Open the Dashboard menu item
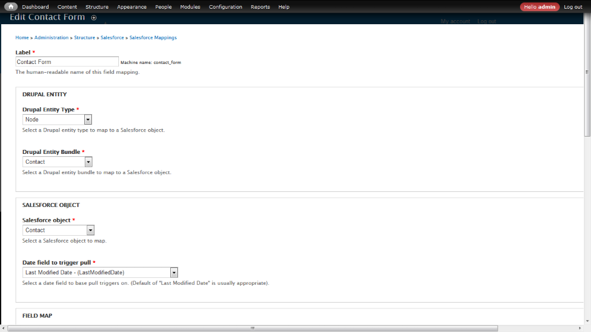The image size is (591, 332). point(35,7)
